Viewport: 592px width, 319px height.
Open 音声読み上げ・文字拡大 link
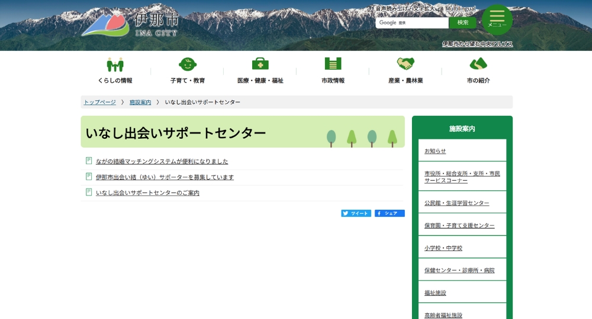(x=405, y=8)
